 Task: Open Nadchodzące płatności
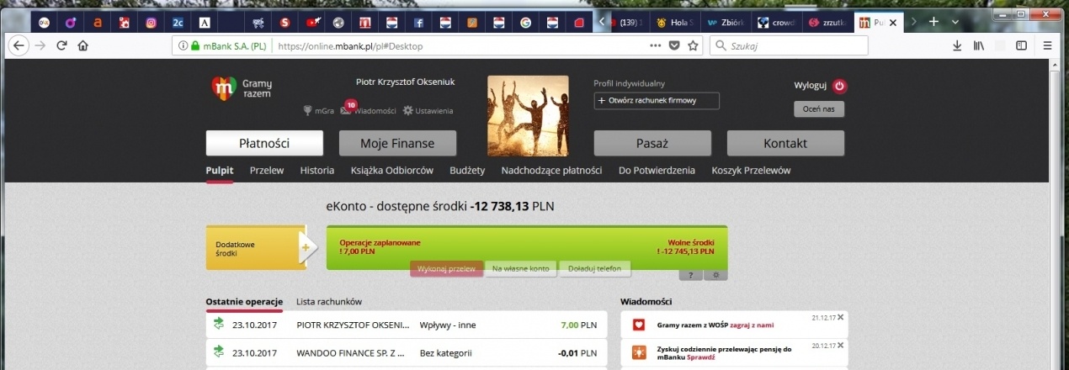(x=551, y=171)
